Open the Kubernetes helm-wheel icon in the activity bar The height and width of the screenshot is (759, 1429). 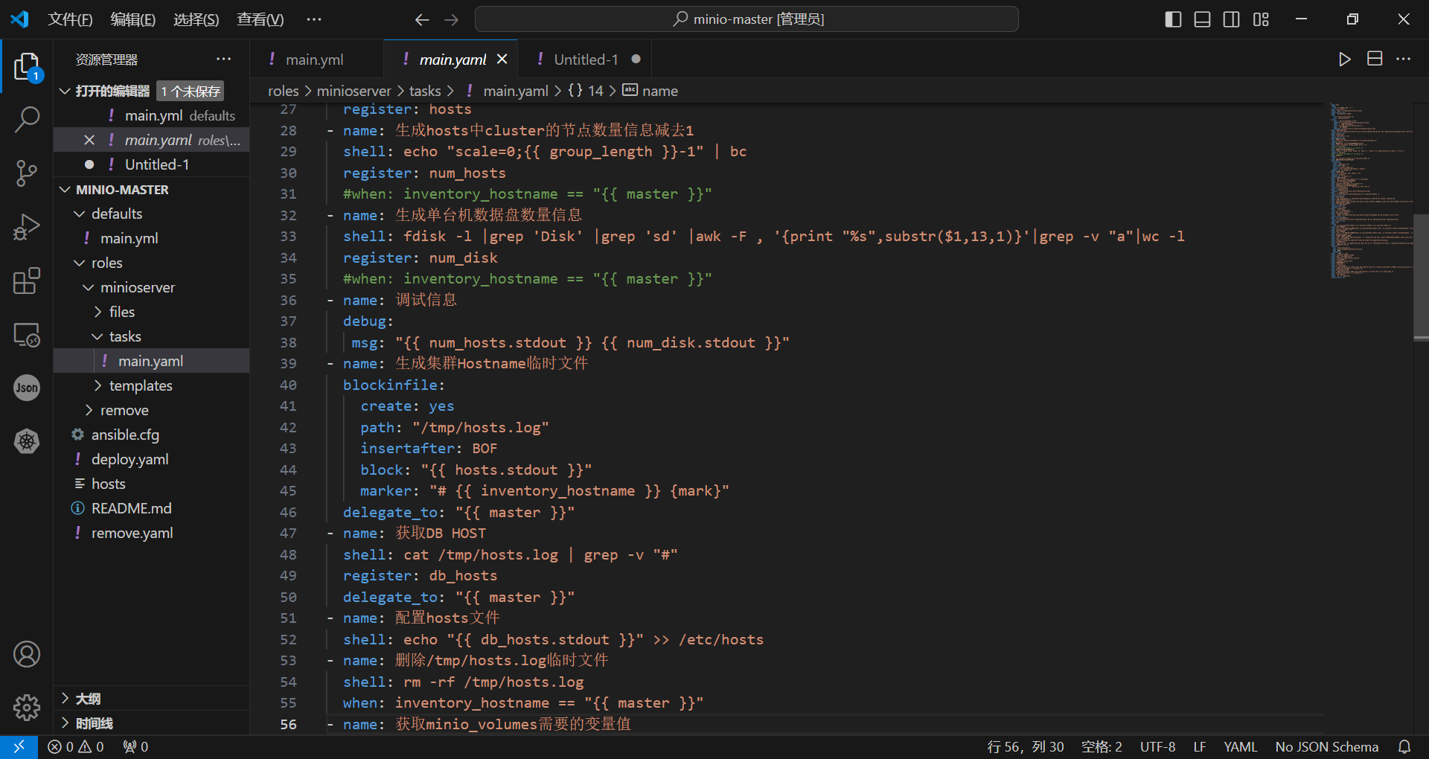[x=27, y=441]
